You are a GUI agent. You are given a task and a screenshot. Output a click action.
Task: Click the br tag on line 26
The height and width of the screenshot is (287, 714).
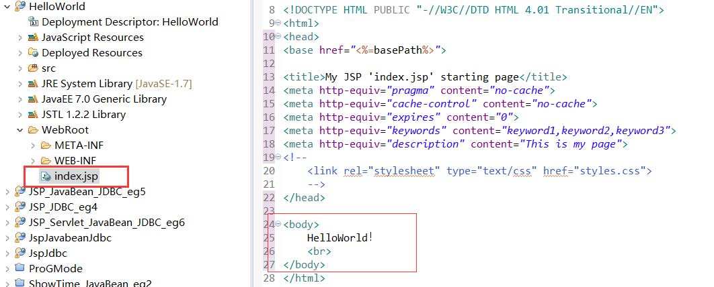point(319,251)
